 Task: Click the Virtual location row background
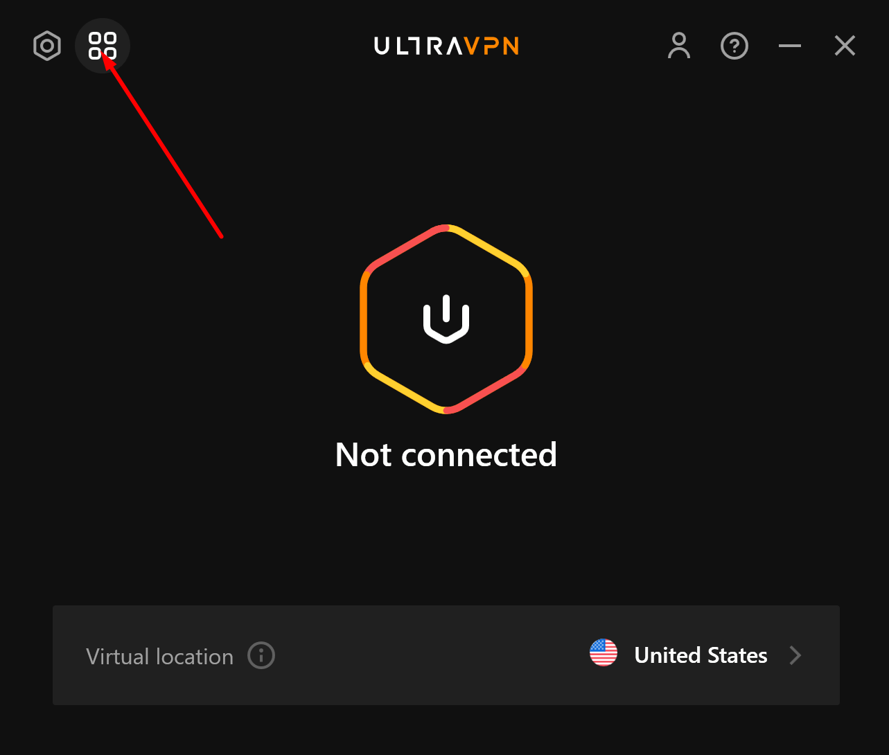446,655
